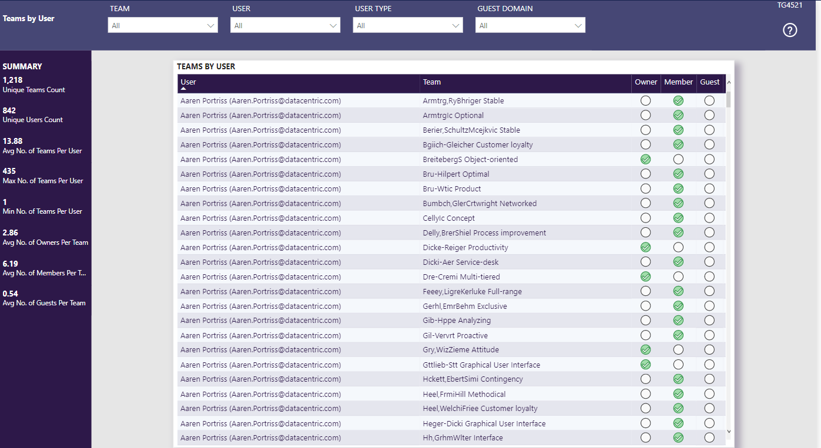Select the 842 Unique Users Count card
Viewport: 821px width, 448px height.
point(33,114)
